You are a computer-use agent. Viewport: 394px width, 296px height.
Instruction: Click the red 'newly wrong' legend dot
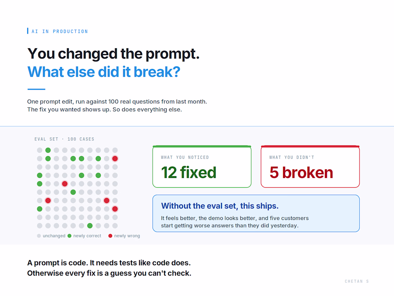[x=110, y=236]
